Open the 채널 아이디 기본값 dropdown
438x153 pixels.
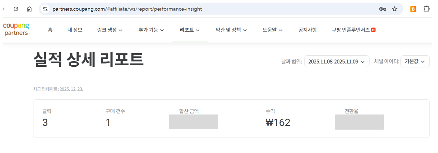[x=415, y=62]
